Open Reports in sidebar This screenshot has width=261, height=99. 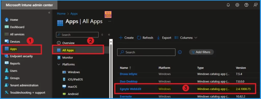(x=15, y=64)
